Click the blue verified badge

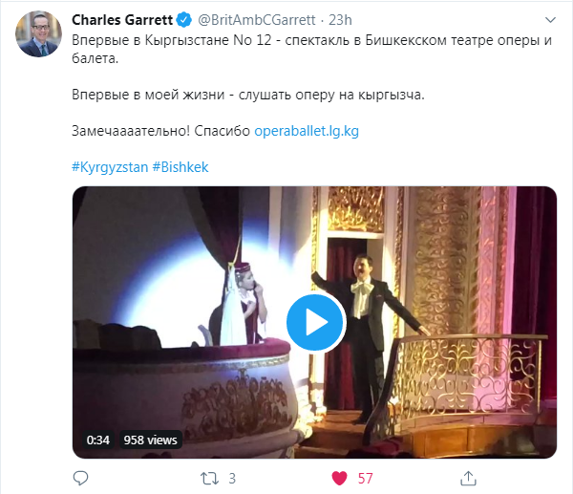[x=183, y=20]
